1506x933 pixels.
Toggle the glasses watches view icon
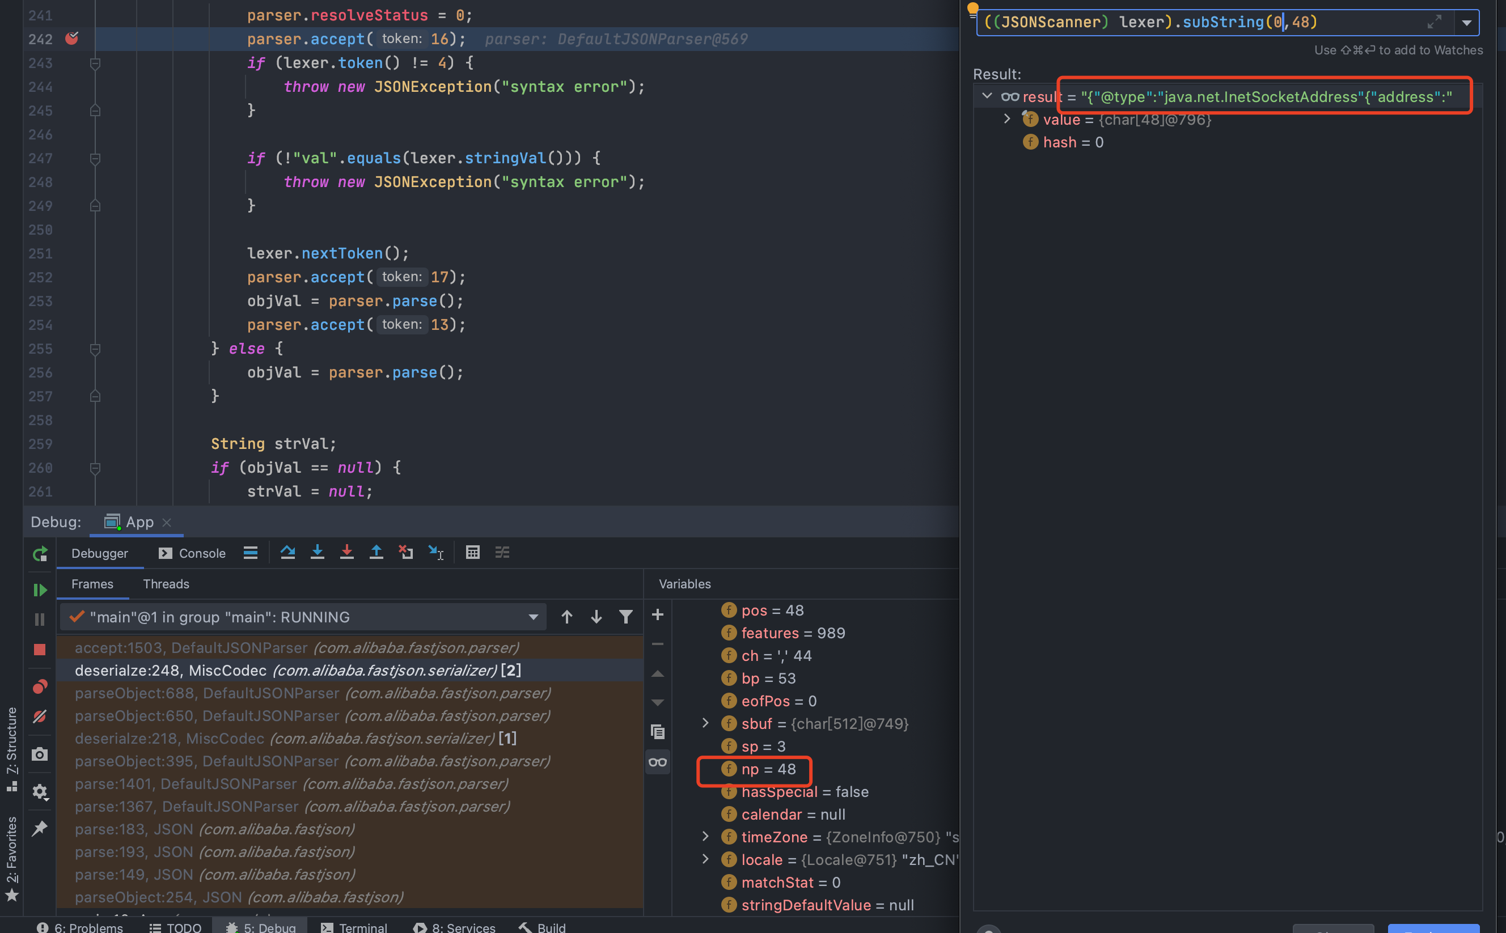click(658, 762)
